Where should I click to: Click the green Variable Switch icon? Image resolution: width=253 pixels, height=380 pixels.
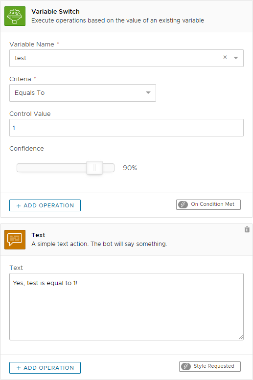(15, 16)
